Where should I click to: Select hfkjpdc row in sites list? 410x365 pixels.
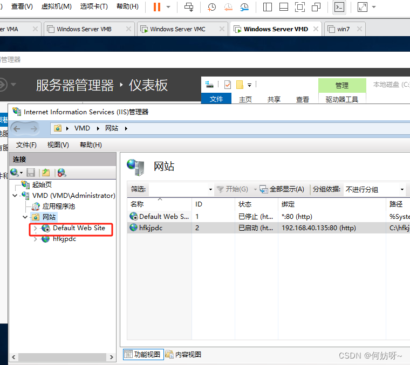(269, 228)
